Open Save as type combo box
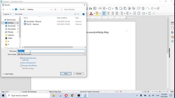Viewport: 175px width, 98px height. click(x=51, y=54)
